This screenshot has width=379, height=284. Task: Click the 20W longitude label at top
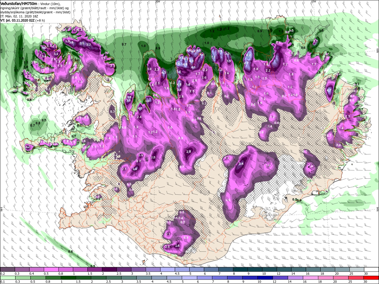(158, 1)
